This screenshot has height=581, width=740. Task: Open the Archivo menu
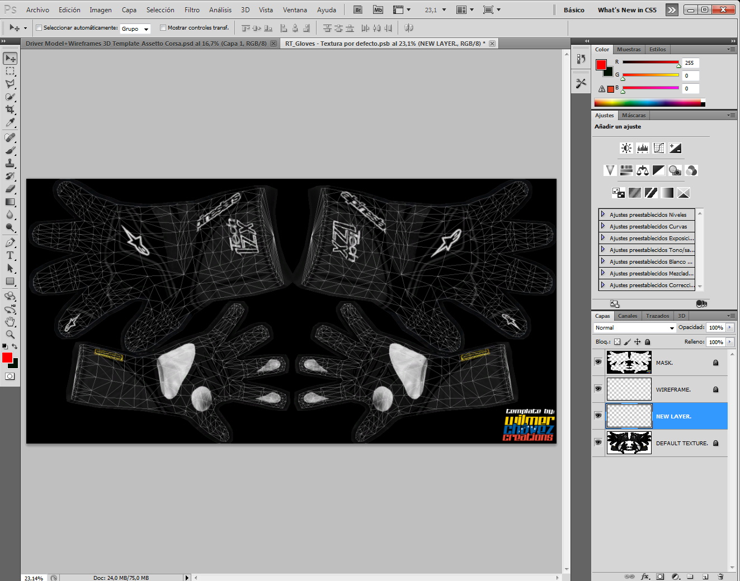(x=37, y=10)
